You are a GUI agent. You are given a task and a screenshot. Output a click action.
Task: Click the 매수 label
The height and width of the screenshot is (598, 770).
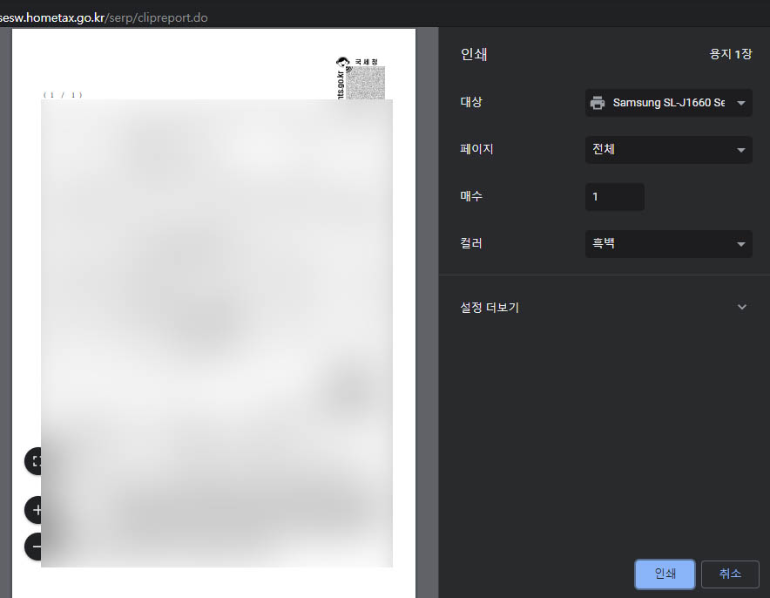click(x=471, y=196)
